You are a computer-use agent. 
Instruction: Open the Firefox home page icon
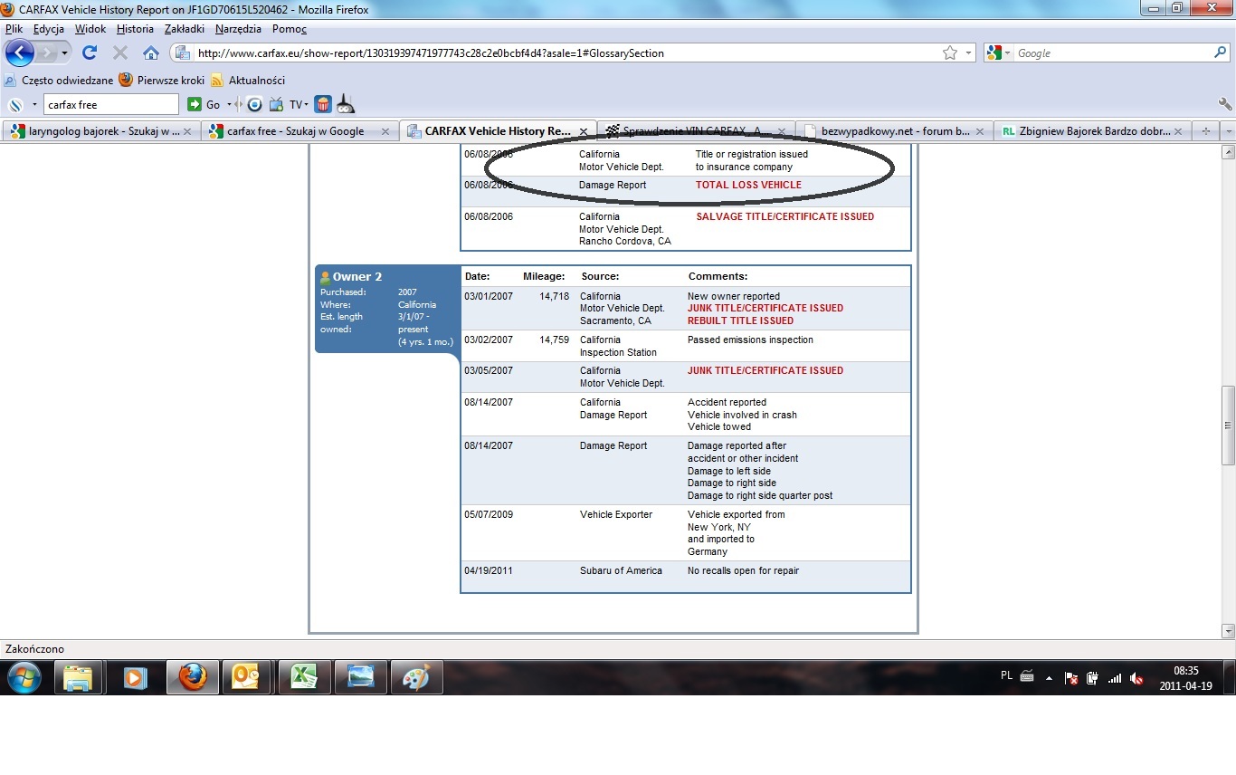click(151, 53)
